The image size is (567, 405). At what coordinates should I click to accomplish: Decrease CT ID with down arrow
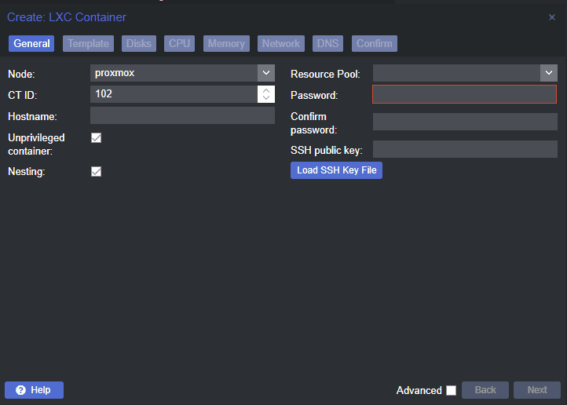pyautogui.click(x=266, y=98)
